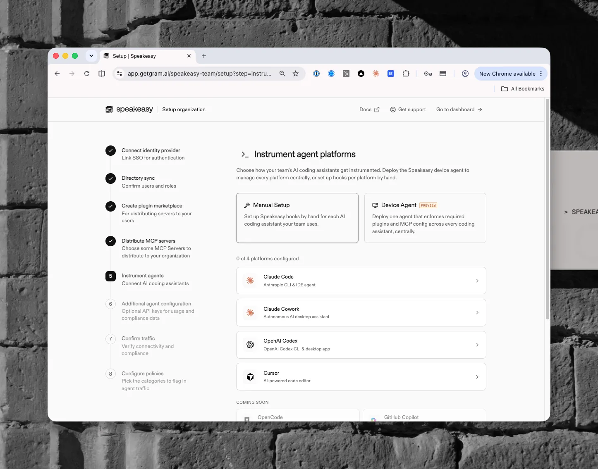The image size is (598, 469).
Task: Open the Chrome three-dot menu
Action: tap(541, 74)
